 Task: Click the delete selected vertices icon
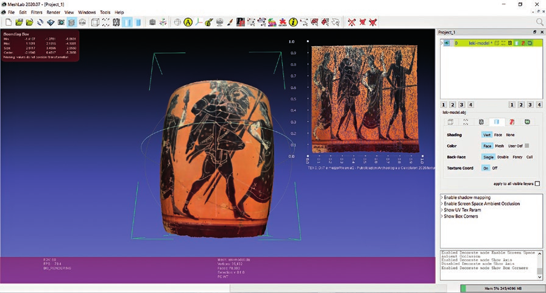352,23
